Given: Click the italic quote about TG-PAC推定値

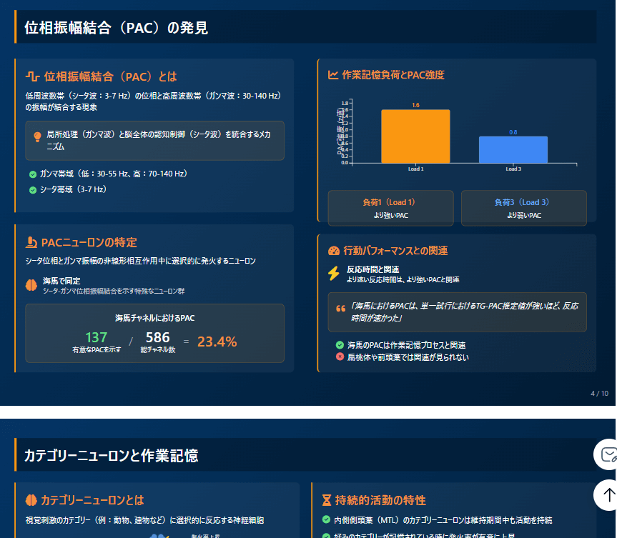Looking at the screenshot, I should tap(464, 312).
